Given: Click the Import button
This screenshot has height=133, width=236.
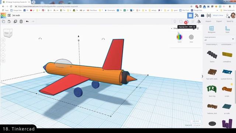Looking at the screenshot, I should click(208, 21).
